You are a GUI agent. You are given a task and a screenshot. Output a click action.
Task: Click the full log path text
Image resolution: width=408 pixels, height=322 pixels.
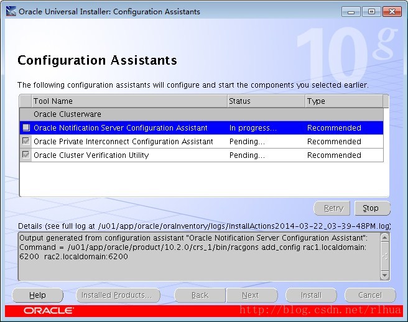(x=244, y=226)
